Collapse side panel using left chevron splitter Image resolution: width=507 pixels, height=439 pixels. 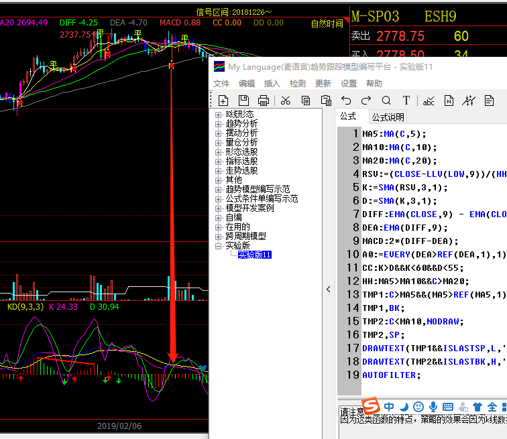(x=329, y=290)
